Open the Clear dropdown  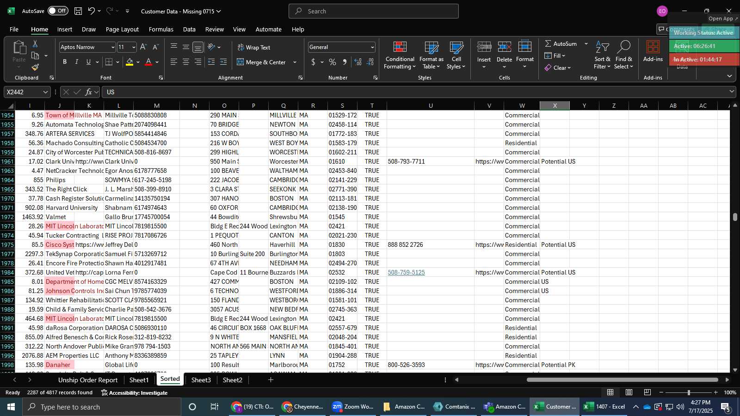click(558, 67)
